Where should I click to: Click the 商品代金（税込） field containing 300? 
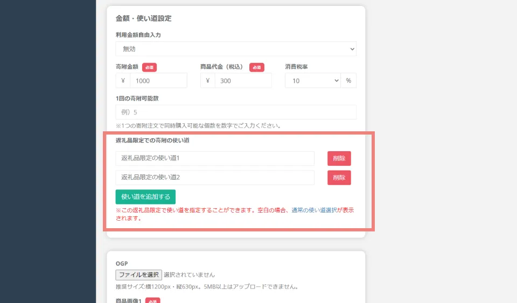(x=242, y=81)
